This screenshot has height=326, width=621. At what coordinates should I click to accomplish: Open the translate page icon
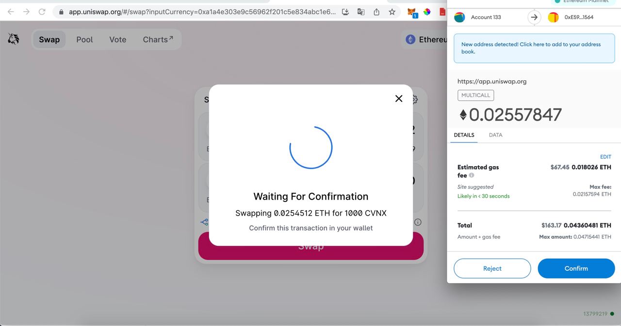click(x=361, y=12)
